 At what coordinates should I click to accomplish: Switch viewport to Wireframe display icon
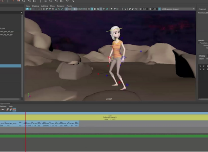(x=89, y=9)
